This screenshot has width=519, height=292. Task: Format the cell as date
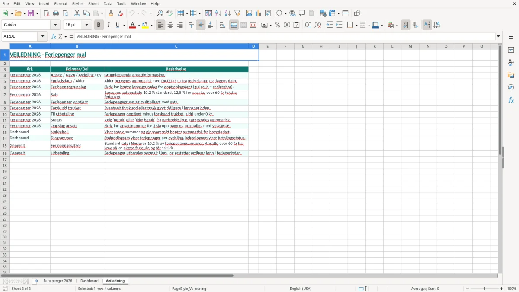coord(296,25)
